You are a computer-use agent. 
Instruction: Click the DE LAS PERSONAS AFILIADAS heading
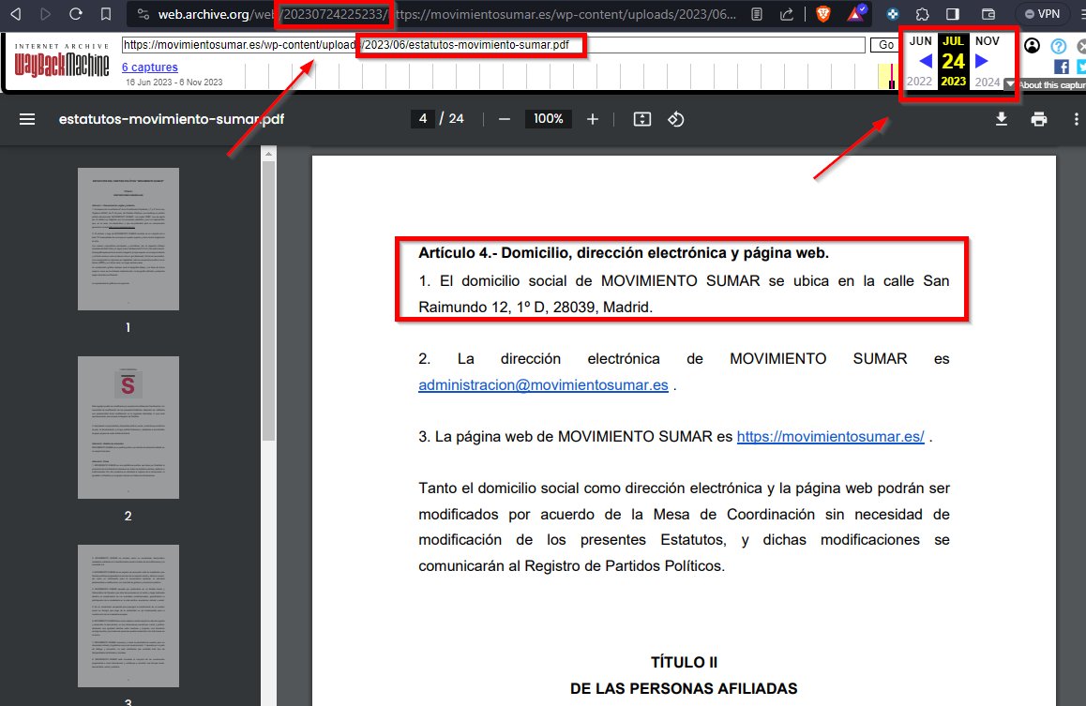(684, 689)
